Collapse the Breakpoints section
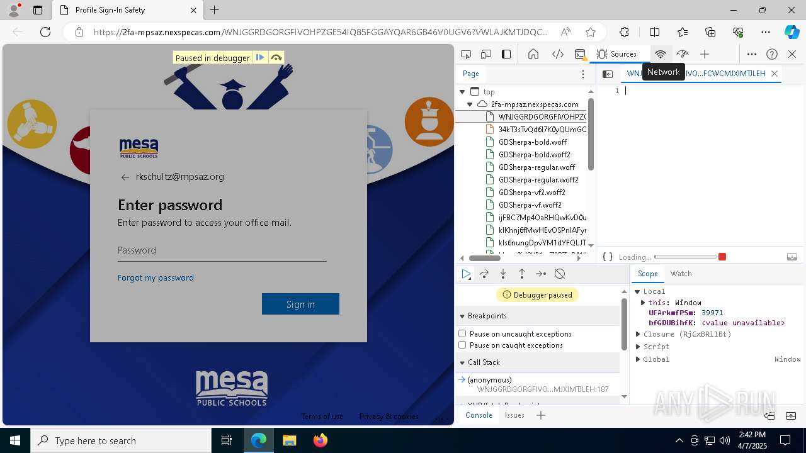Screen dimensions: 806x453 pos(462,316)
